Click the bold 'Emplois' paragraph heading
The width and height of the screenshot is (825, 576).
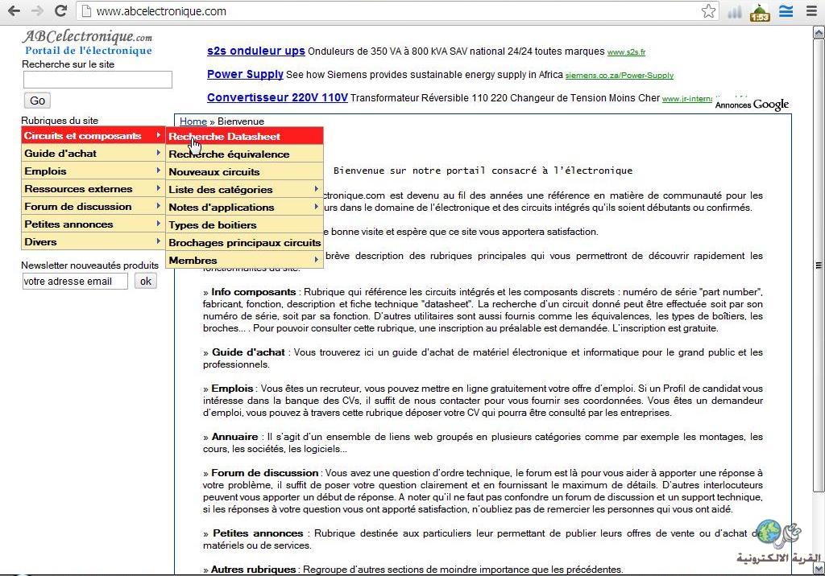click(x=233, y=389)
